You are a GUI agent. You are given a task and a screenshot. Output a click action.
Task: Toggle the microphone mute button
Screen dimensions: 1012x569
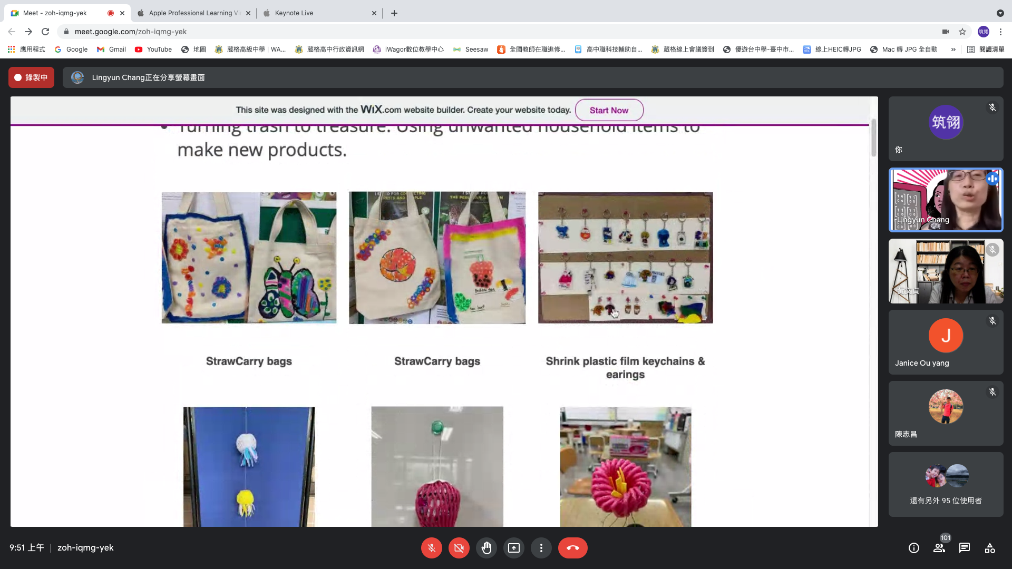point(431,548)
